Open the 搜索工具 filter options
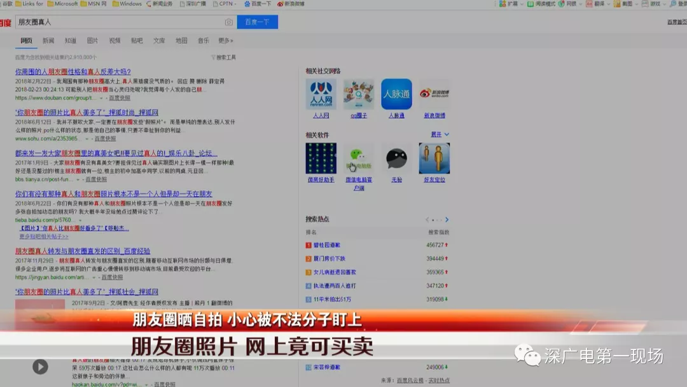 coord(223,57)
